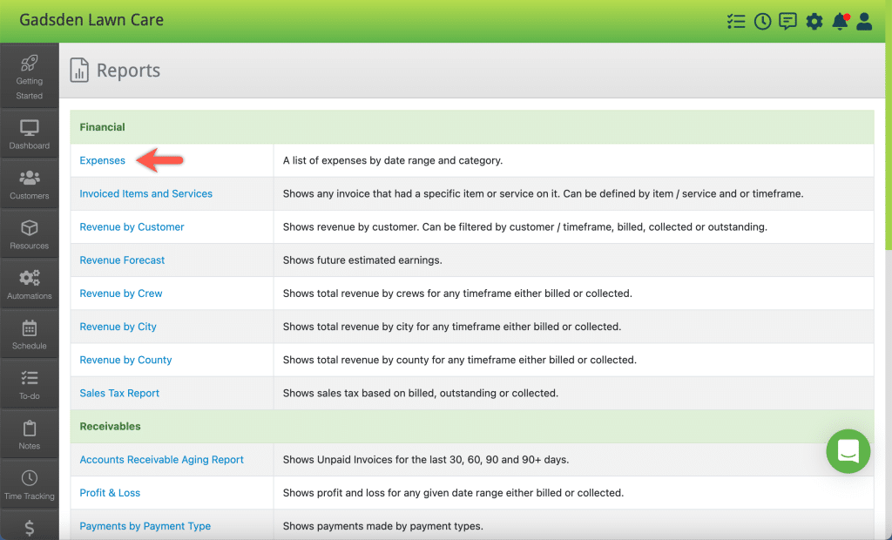
Task: Open Revenue by Crew report
Action: coord(121,294)
